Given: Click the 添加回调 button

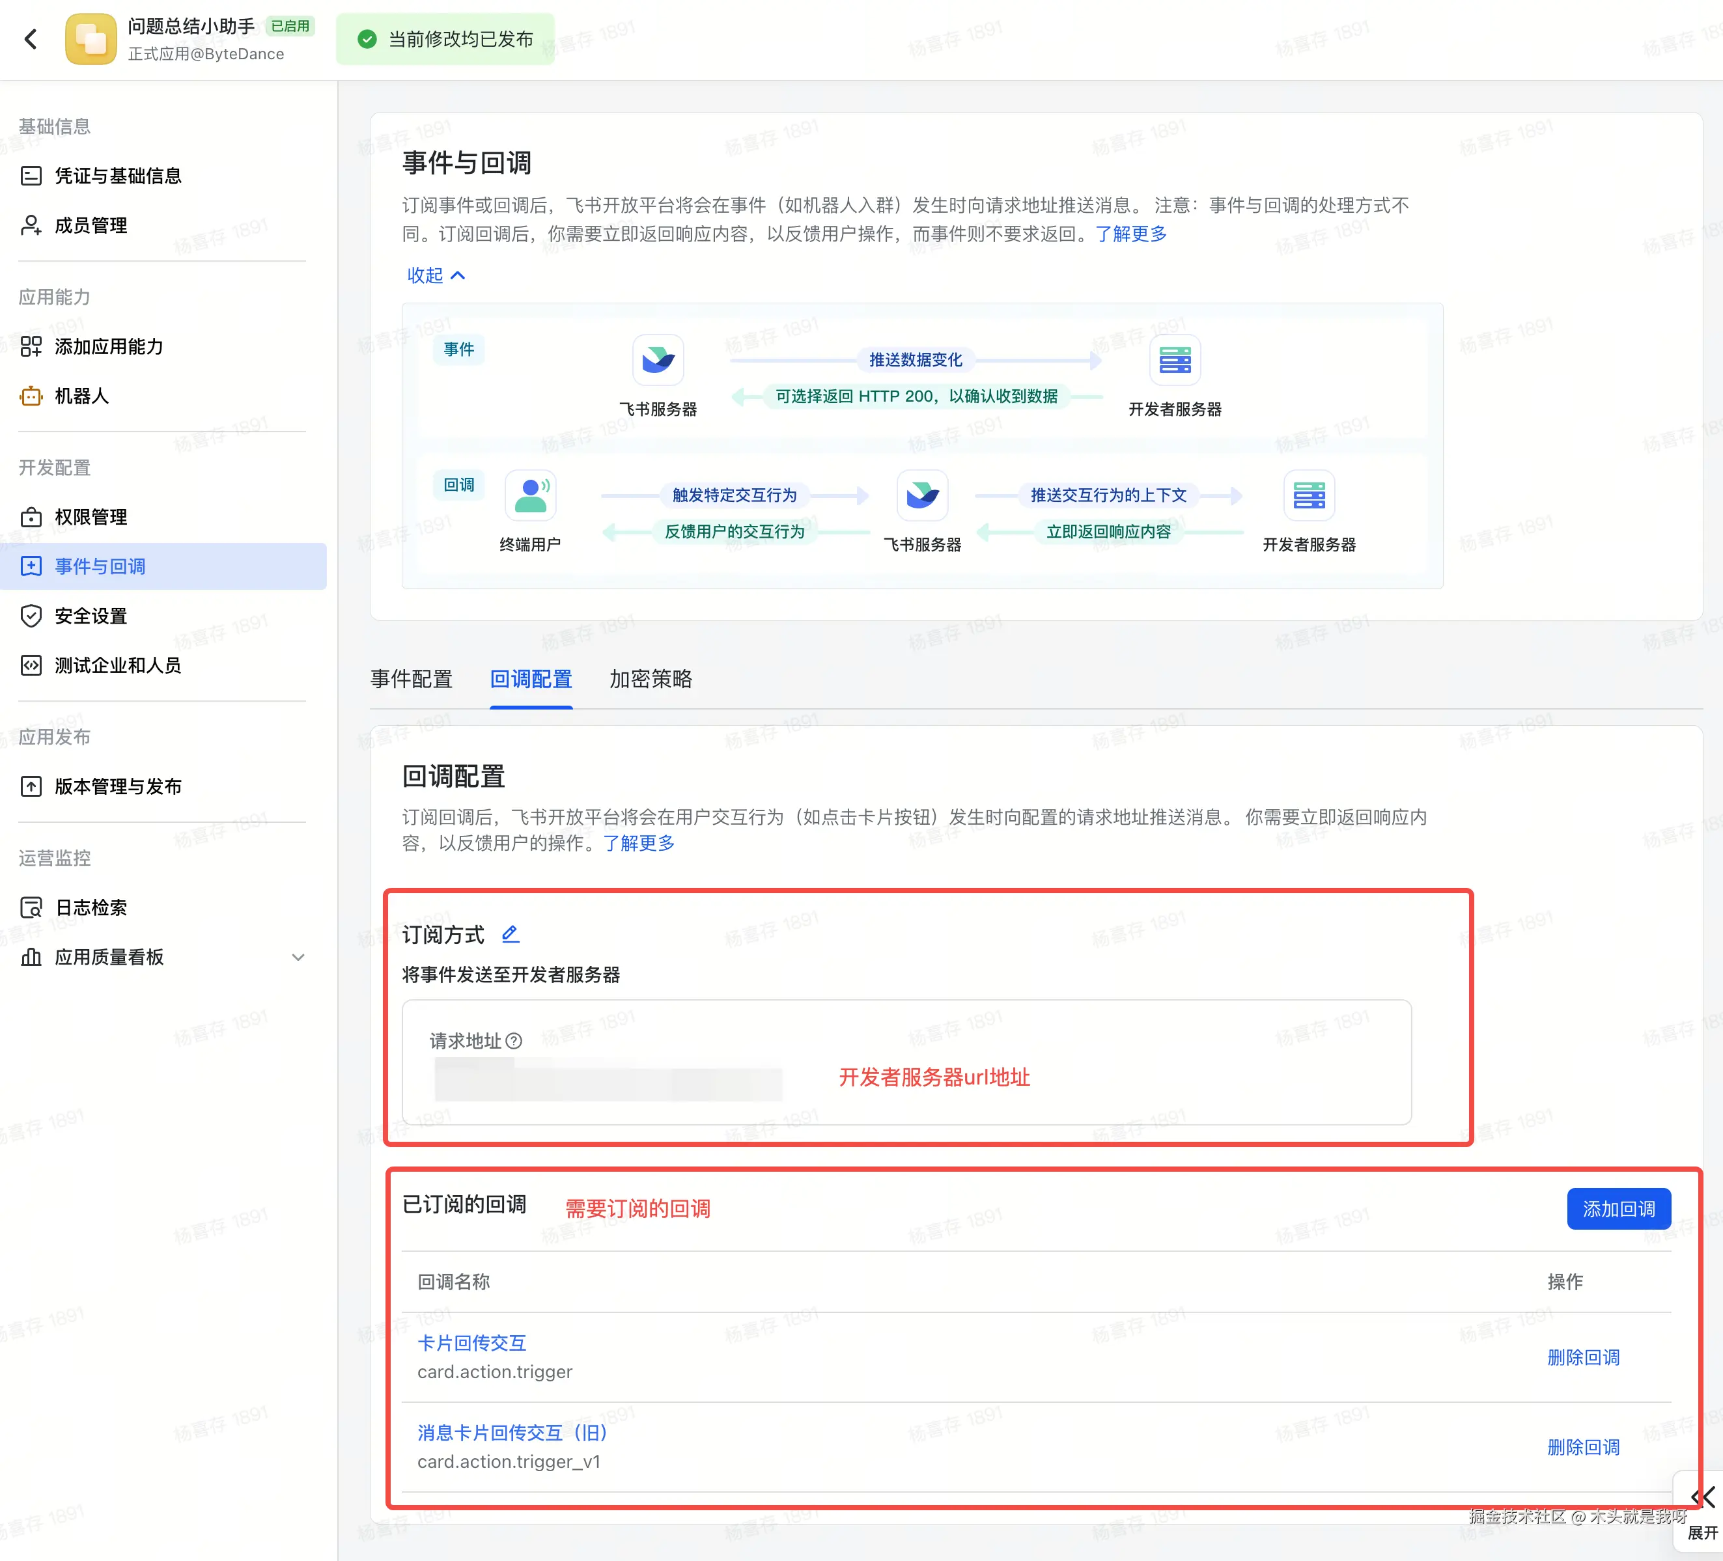Looking at the screenshot, I should [x=1618, y=1209].
